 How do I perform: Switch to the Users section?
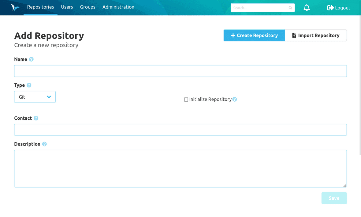(67, 7)
